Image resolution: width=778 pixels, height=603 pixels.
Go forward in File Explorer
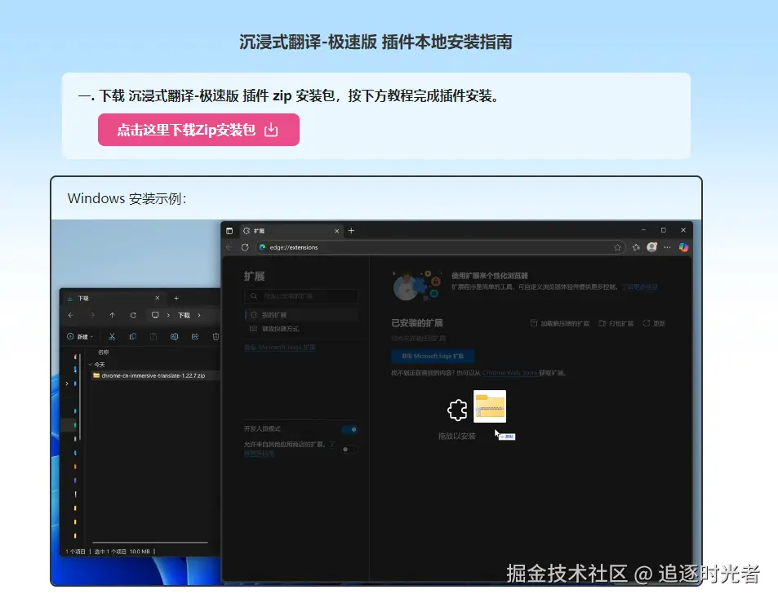pos(91,315)
